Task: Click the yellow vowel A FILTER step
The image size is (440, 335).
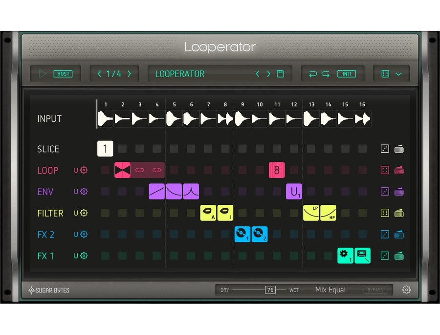Action: 208,213
